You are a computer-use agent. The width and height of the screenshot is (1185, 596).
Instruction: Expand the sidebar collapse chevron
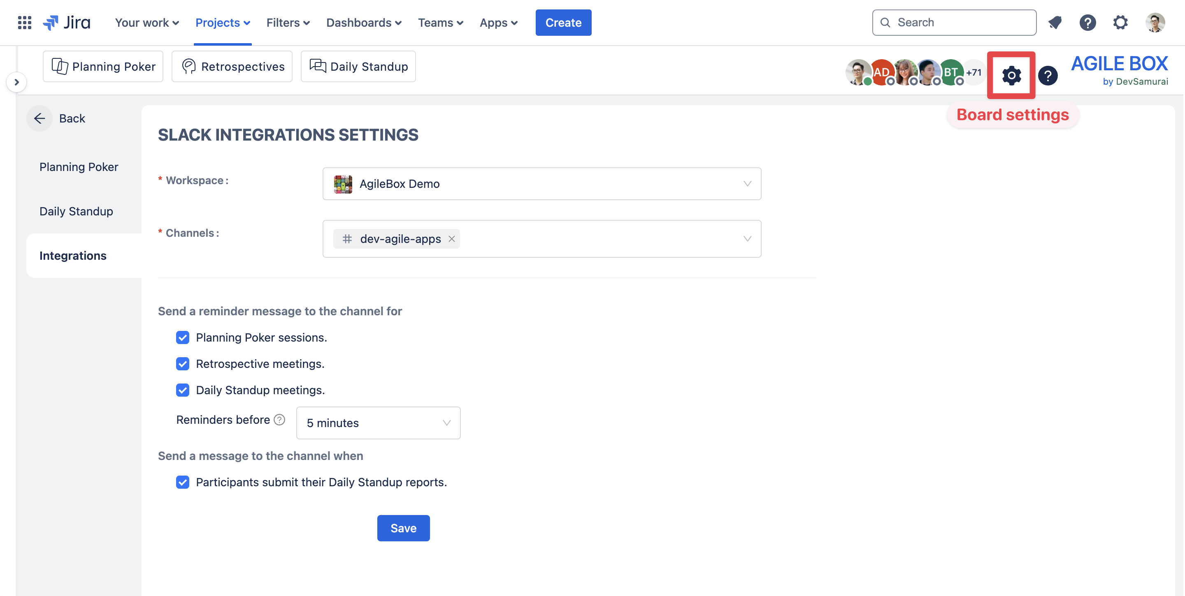16,82
